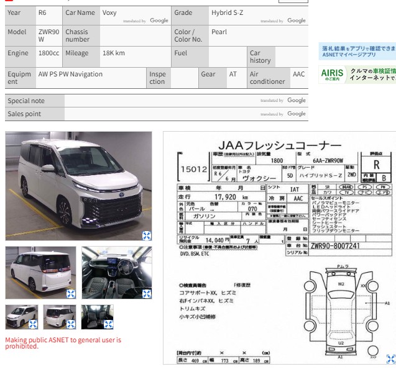Screen dimensions: 396x369
Task: Open the small front-angle car thumbnail
Action: [22, 317]
